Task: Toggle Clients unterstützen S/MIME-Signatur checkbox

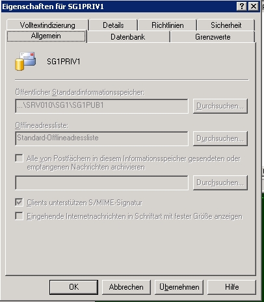Action: coord(20,203)
